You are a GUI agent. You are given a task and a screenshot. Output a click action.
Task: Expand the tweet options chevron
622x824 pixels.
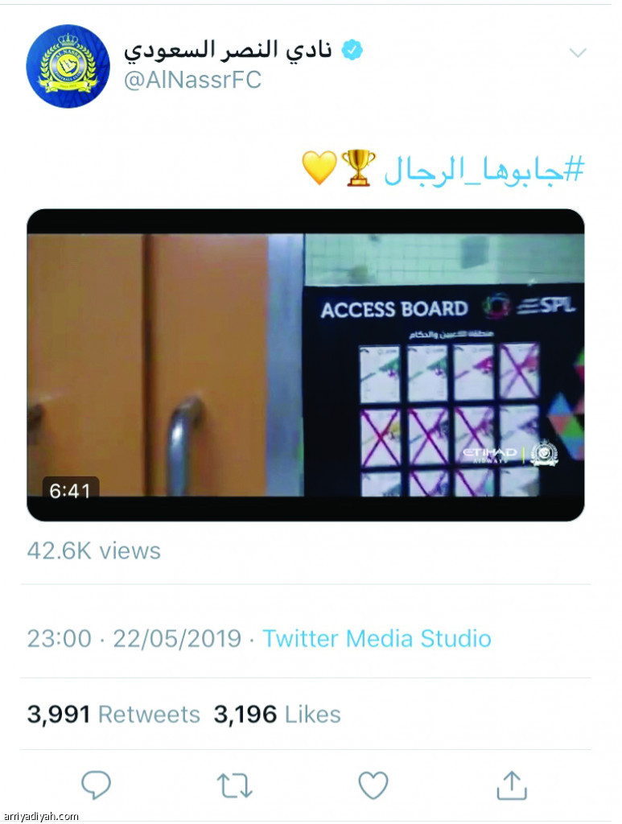pyautogui.click(x=578, y=52)
